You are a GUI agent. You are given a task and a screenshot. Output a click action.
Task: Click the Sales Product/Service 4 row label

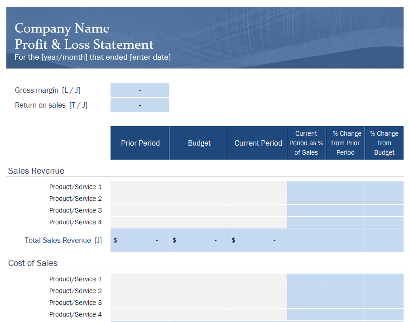76,222
